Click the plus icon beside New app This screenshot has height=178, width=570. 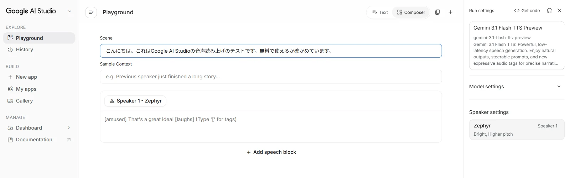click(x=10, y=77)
